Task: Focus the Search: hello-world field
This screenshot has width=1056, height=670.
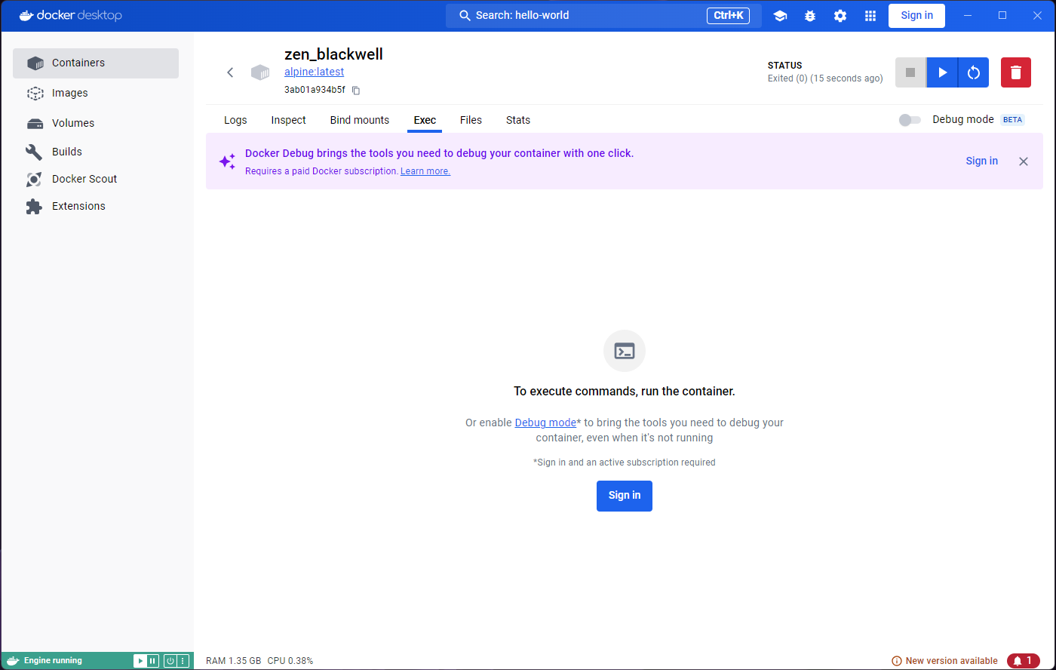Action: click(x=603, y=16)
